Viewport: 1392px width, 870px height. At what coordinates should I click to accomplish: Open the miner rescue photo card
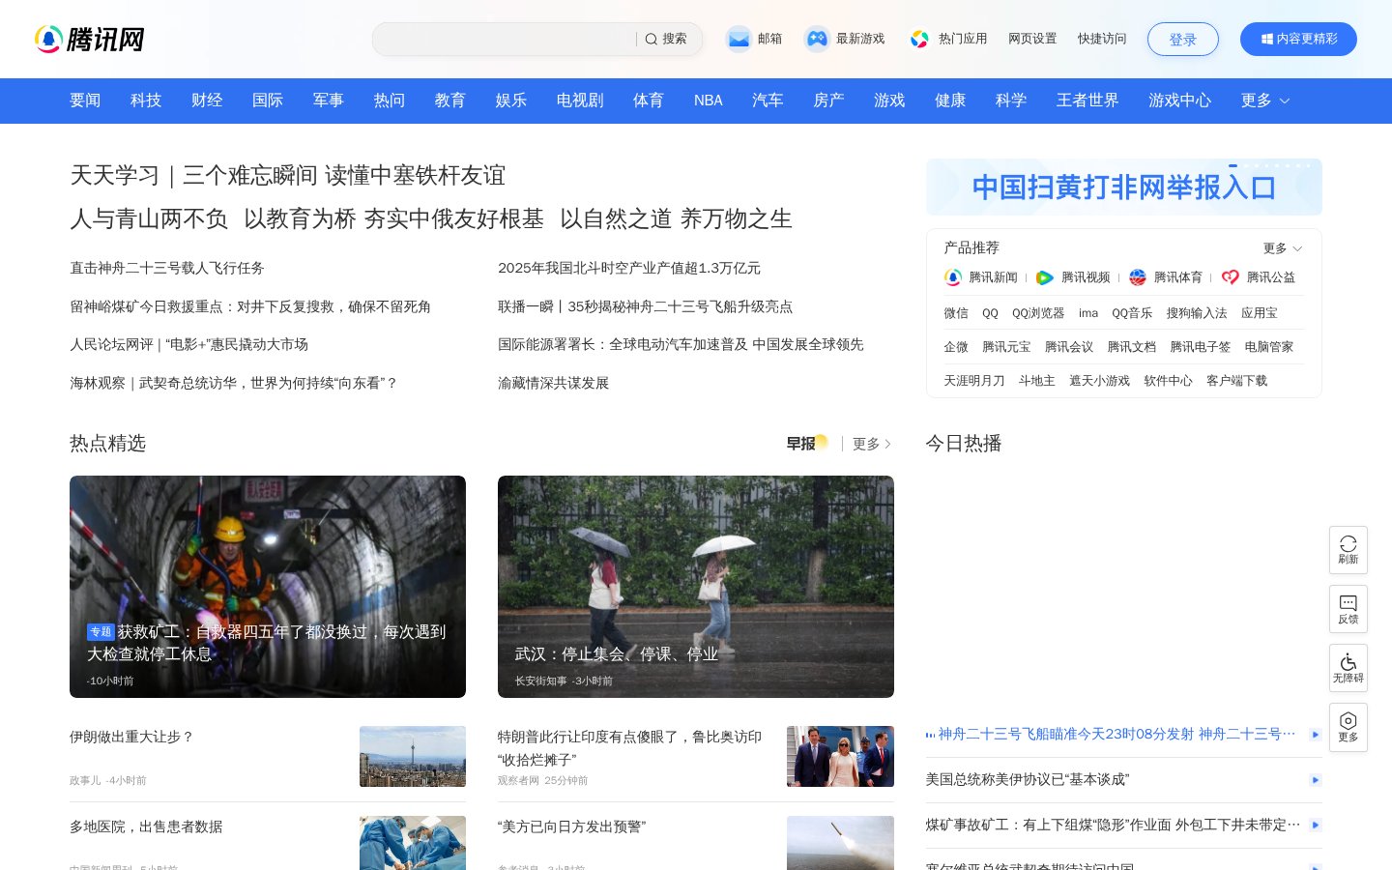tap(268, 587)
